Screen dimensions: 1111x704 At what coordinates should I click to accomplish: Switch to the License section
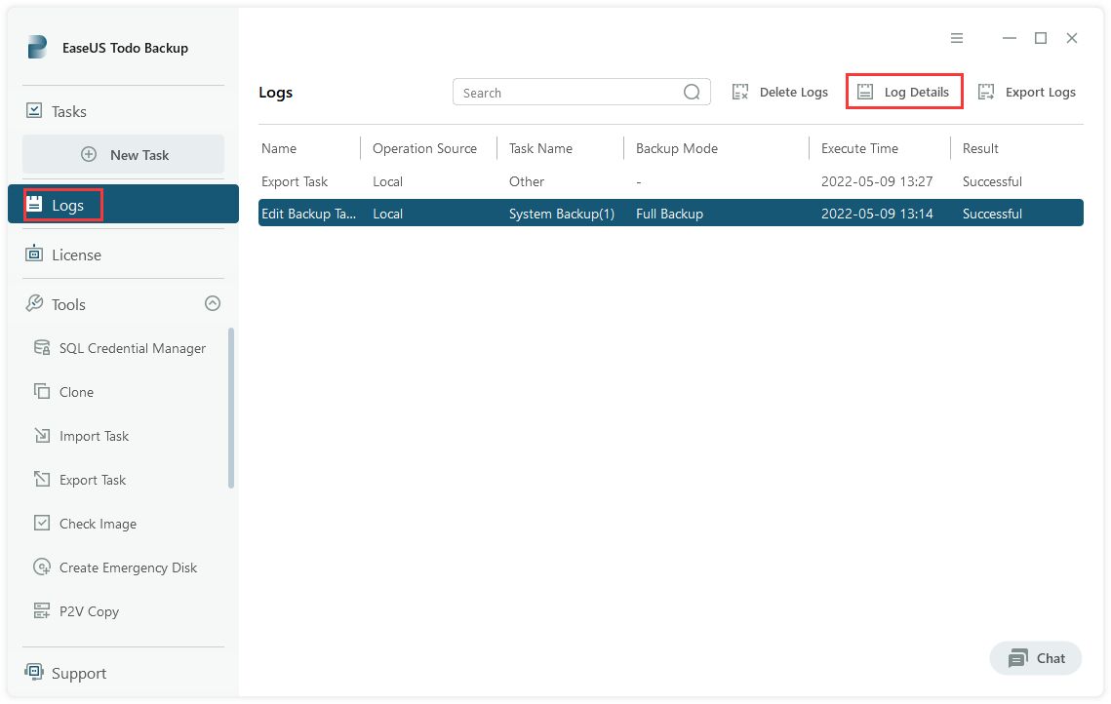(x=76, y=254)
